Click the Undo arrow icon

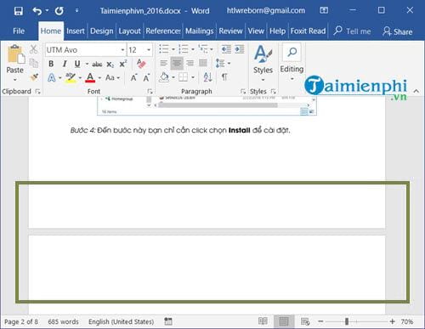pyautogui.click(x=37, y=11)
